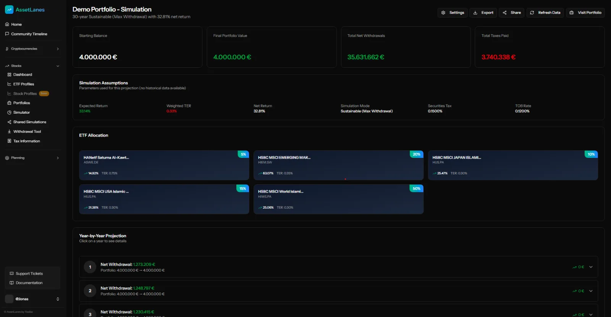Open simulation Settings
Screen dimensions: 611x317
pyautogui.click(x=453, y=13)
